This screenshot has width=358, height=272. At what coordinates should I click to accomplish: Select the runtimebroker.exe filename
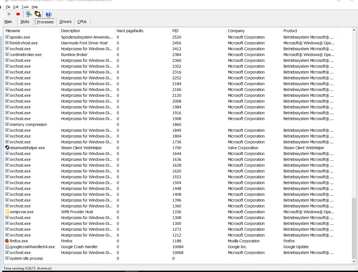[26, 55]
